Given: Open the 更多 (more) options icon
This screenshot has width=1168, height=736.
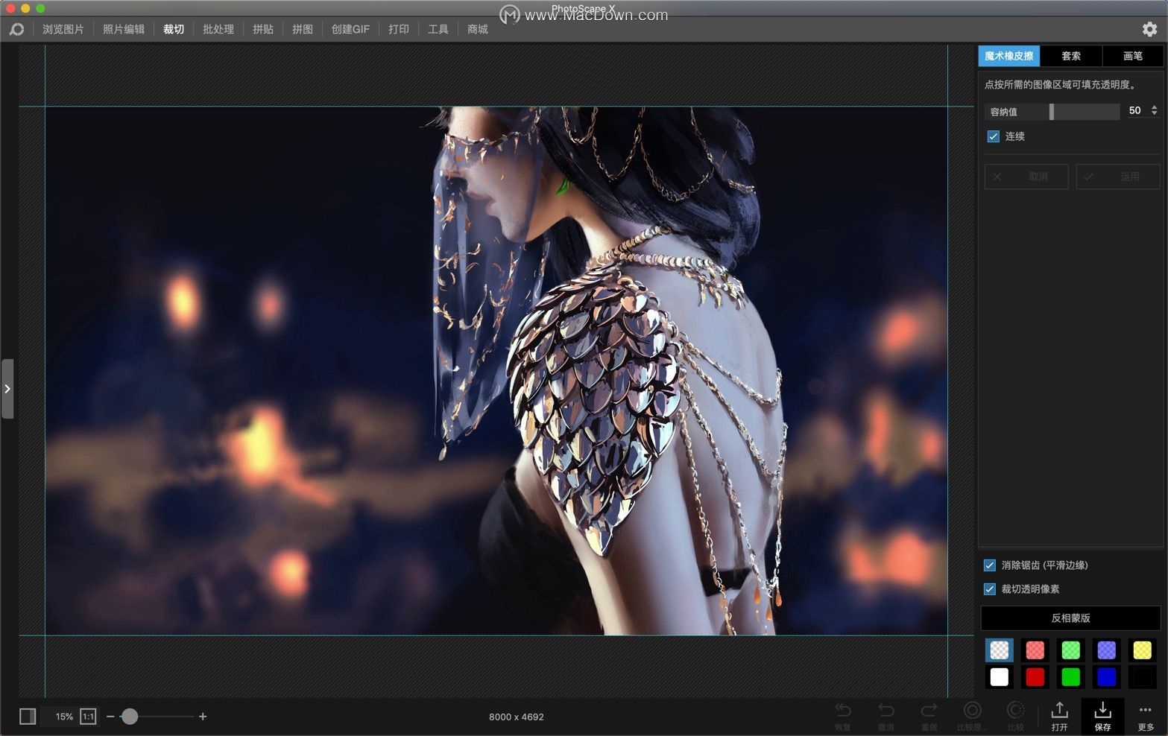Looking at the screenshot, I should 1146,716.
